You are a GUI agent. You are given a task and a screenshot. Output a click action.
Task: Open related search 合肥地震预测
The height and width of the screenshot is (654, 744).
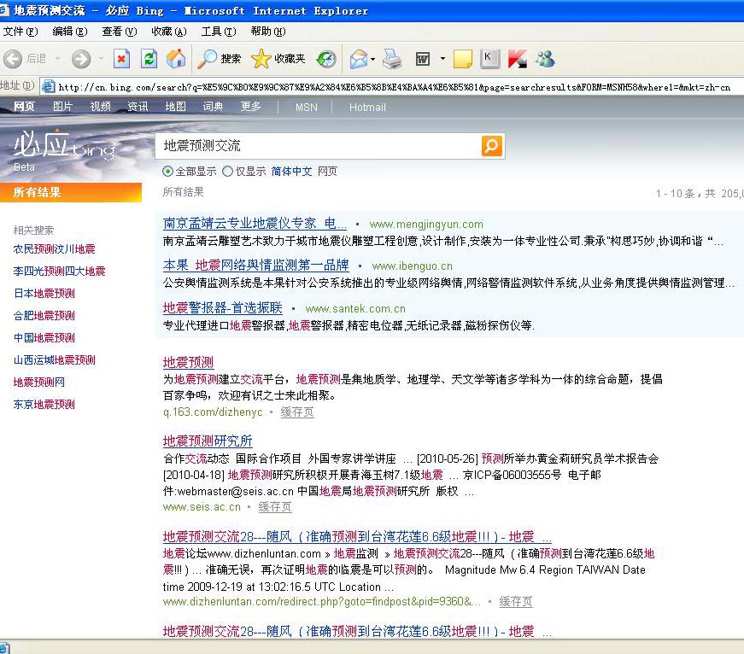(x=44, y=316)
